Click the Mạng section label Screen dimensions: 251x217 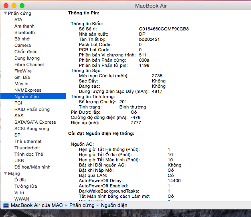coord(14,173)
